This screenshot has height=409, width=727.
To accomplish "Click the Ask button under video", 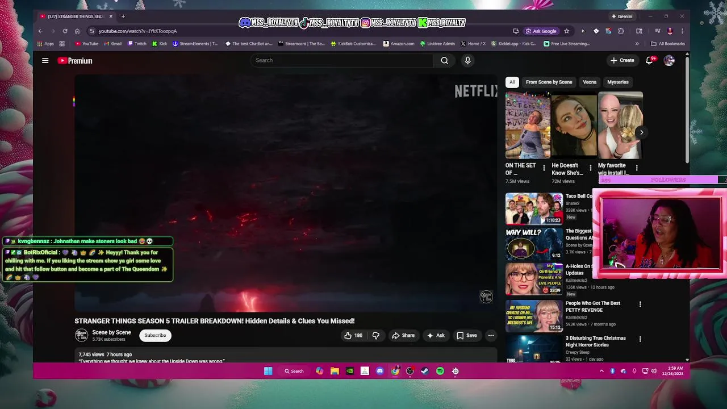I will (x=436, y=336).
